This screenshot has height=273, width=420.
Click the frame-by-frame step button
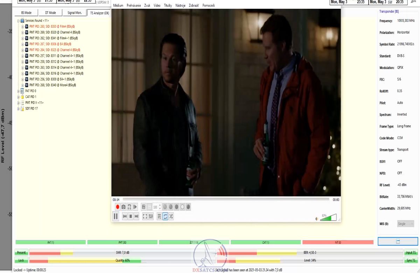[135, 207]
